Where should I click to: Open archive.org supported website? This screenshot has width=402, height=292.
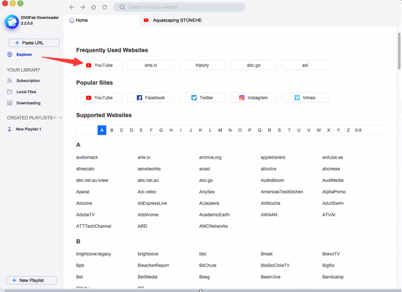(x=210, y=157)
